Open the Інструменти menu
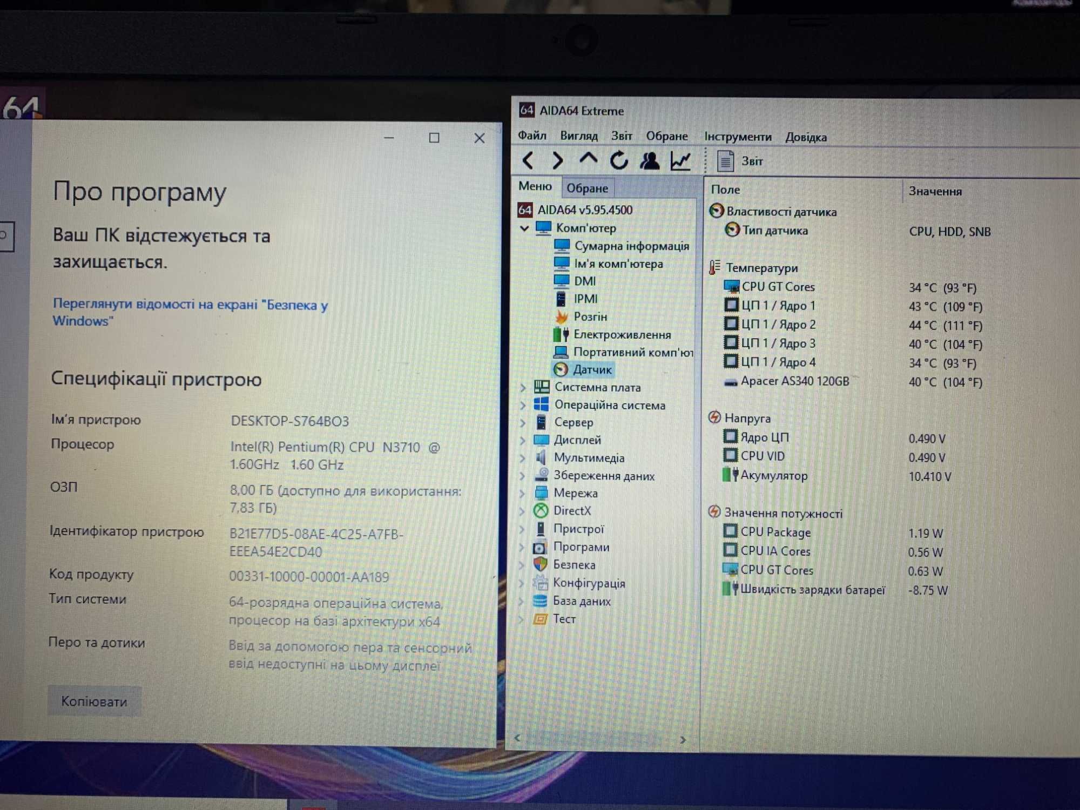 point(738,137)
